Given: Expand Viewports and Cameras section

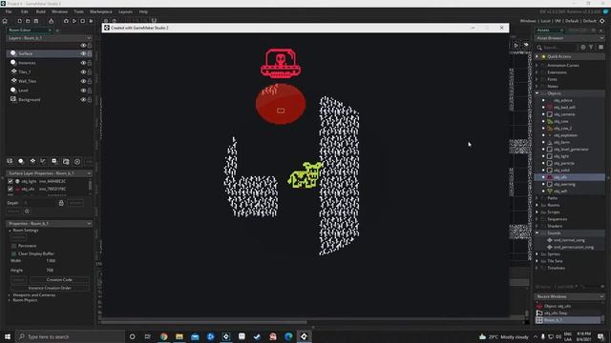Looking at the screenshot, I should point(10,295).
